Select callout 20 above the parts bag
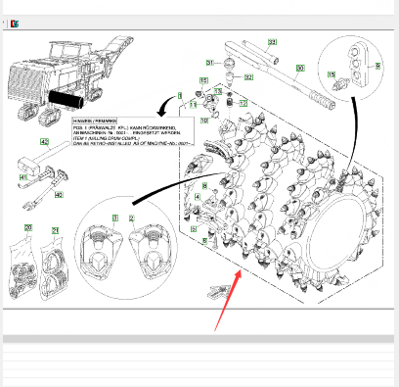The width and height of the screenshot is (399, 387). point(28,227)
